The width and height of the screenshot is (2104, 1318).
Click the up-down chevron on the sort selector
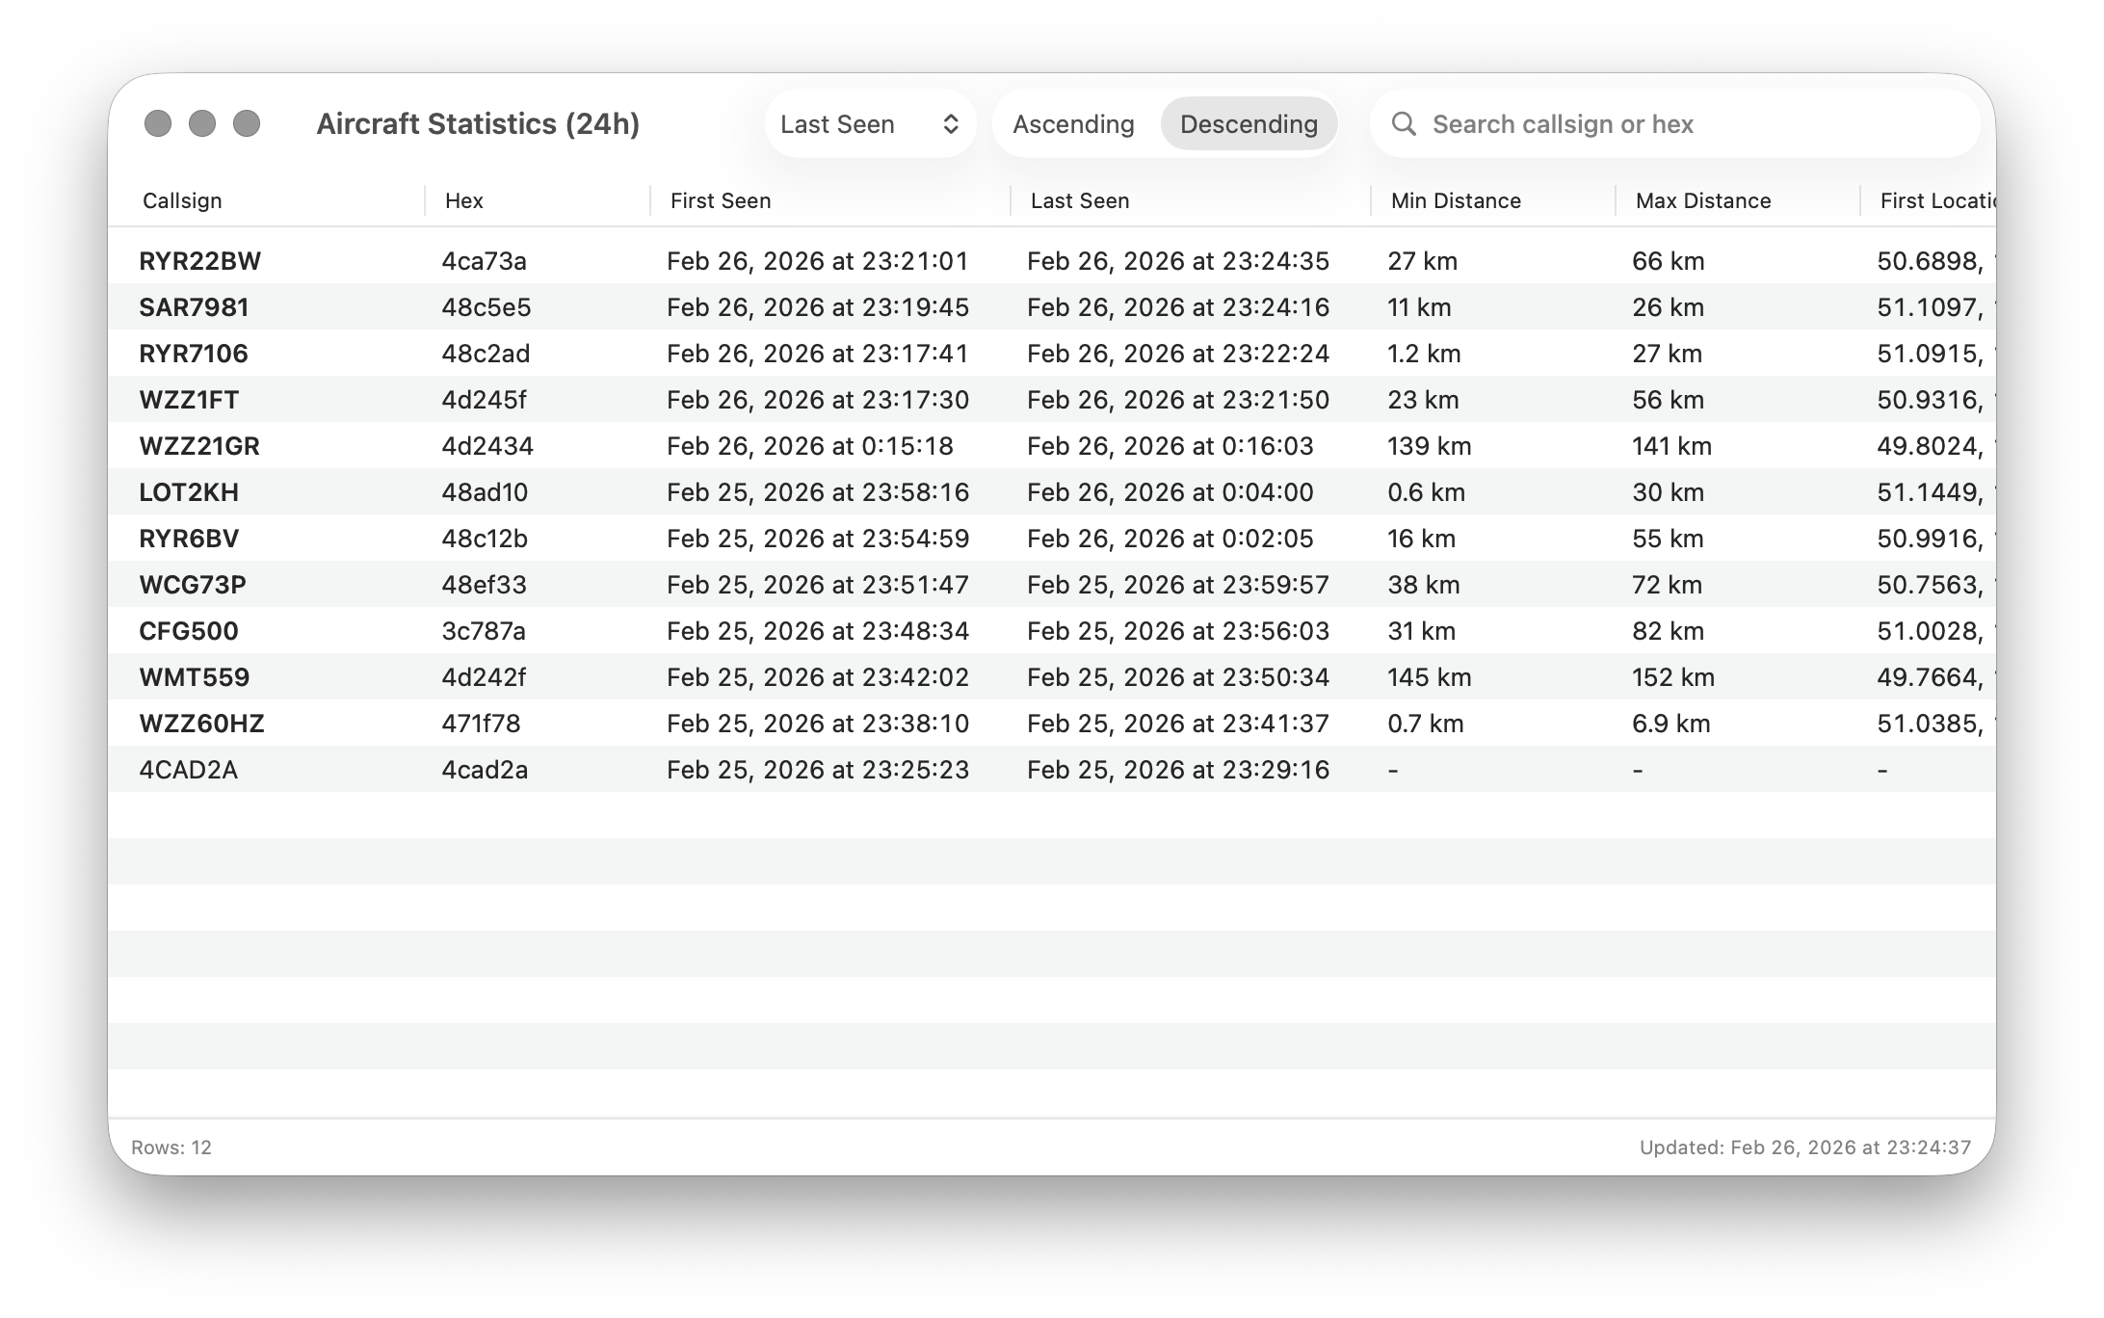coord(950,123)
